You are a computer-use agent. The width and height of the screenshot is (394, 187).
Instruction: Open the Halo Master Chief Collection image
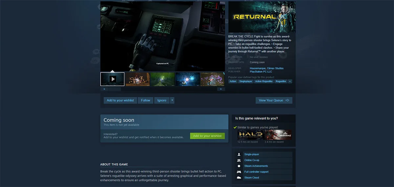click(x=251, y=135)
